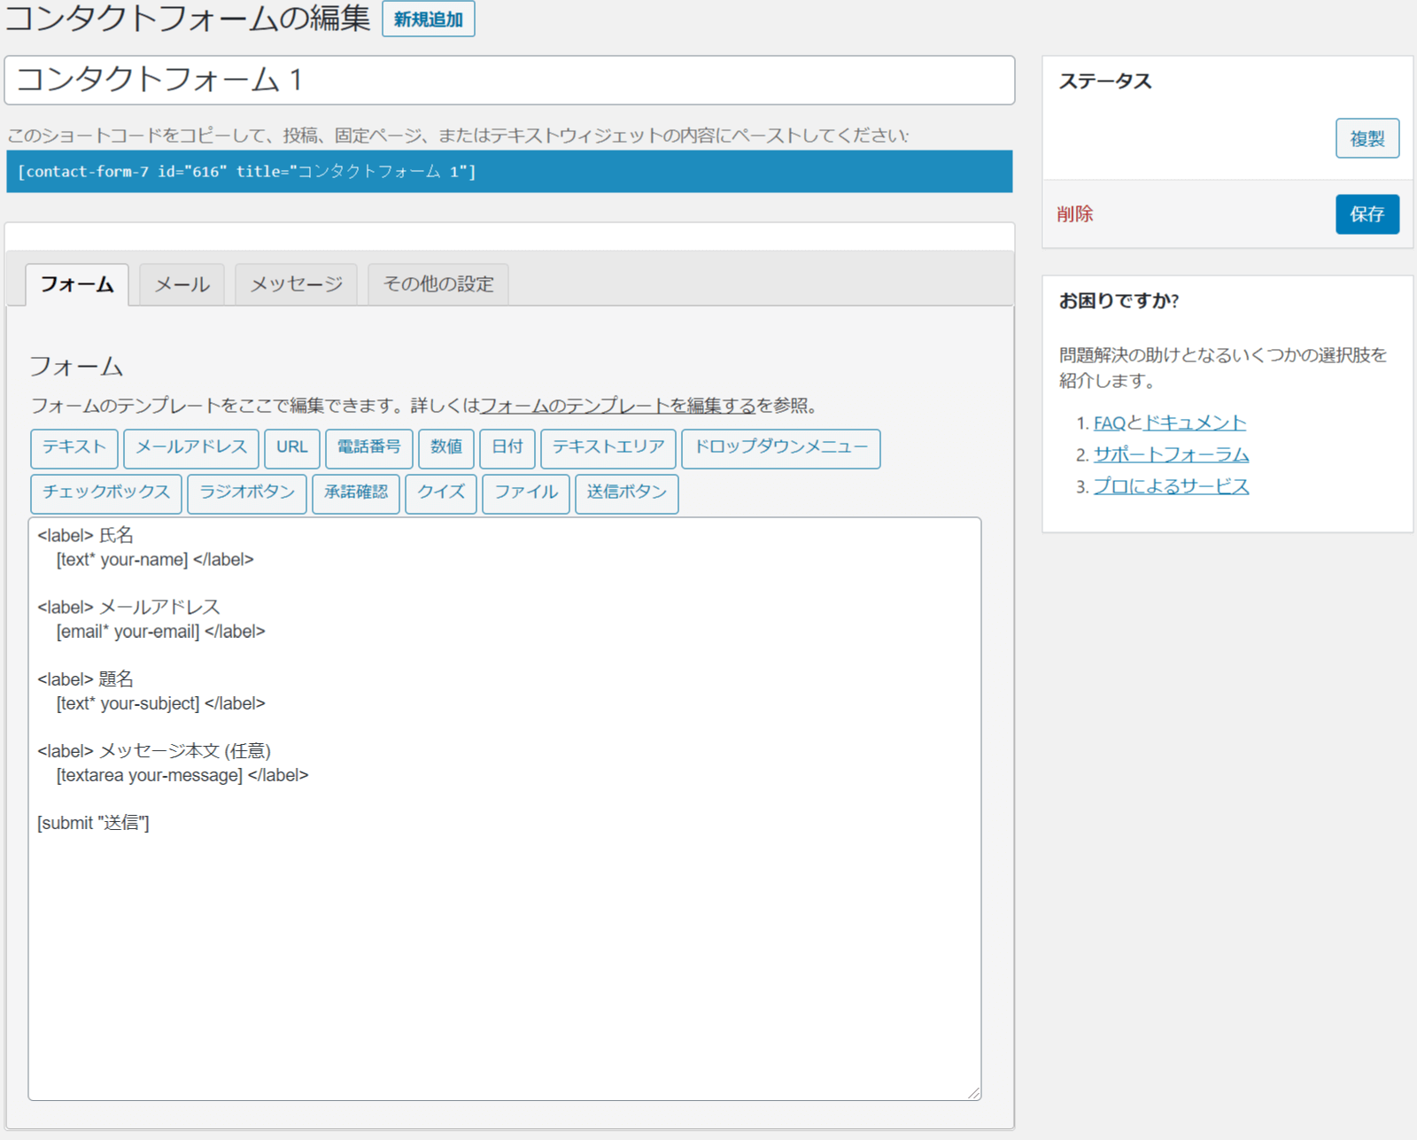The image size is (1417, 1140).
Task: Insert a ラジオボタン tag
Action: pyautogui.click(x=247, y=493)
